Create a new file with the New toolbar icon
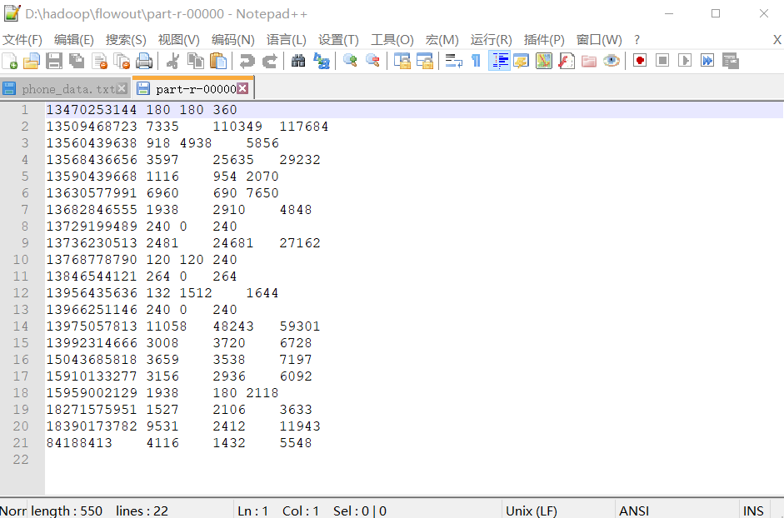The width and height of the screenshot is (784, 518). [x=9, y=61]
